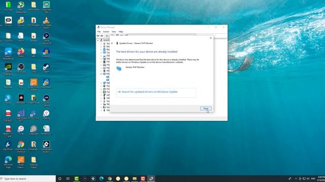The height and width of the screenshot is (182, 325).
Task: Open PCSX2 desktop shortcut
Action: pyautogui.click(x=34, y=115)
